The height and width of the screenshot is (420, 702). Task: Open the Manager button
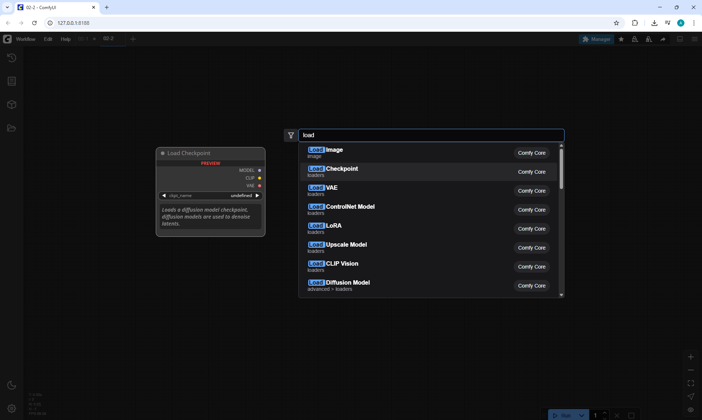(596, 39)
